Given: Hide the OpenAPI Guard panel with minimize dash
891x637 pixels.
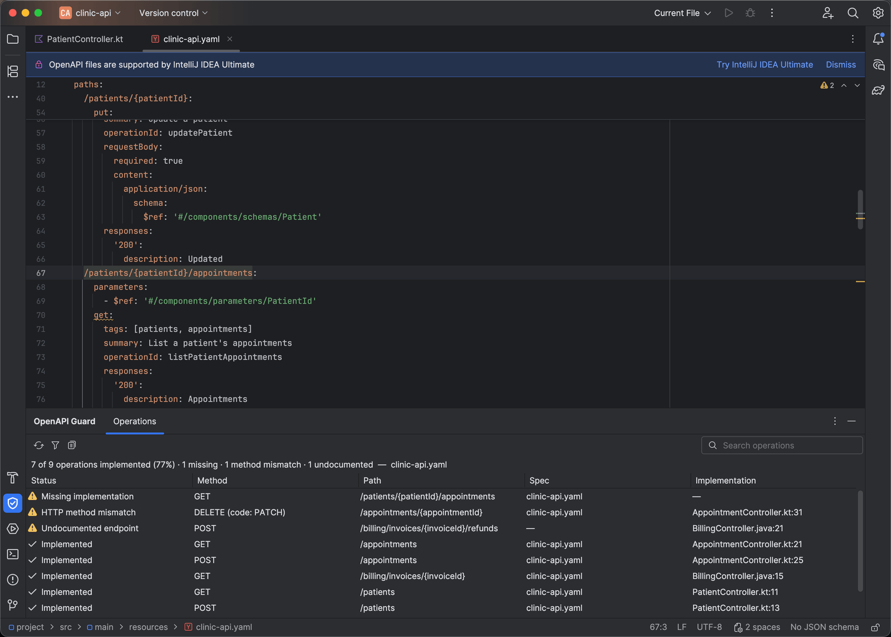Looking at the screenshot, I should (851, 421).
